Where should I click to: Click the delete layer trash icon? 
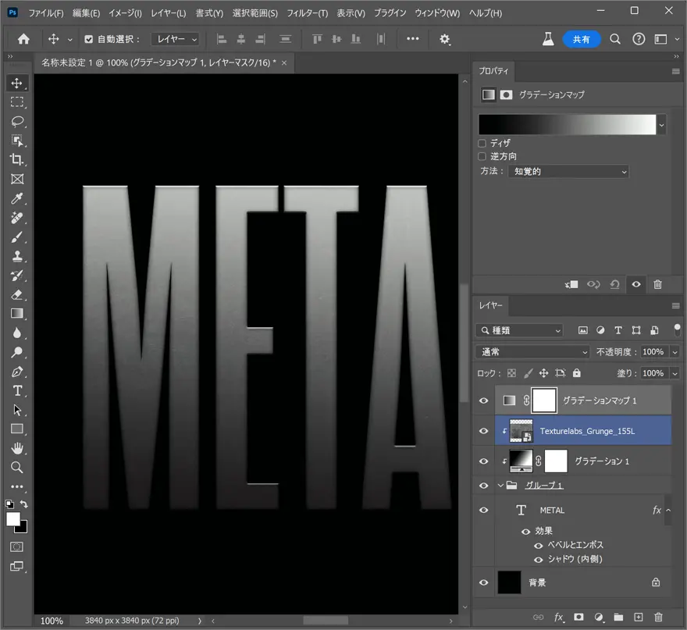coord(658,617)
